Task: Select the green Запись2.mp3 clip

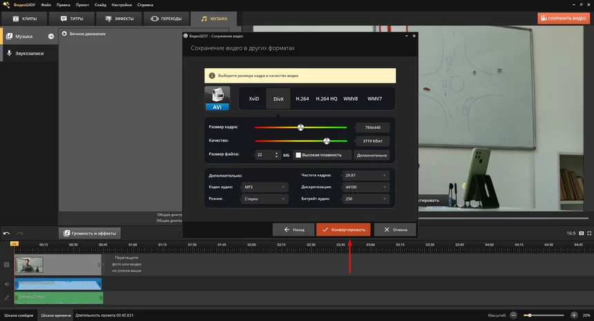Action: point(58,298)
